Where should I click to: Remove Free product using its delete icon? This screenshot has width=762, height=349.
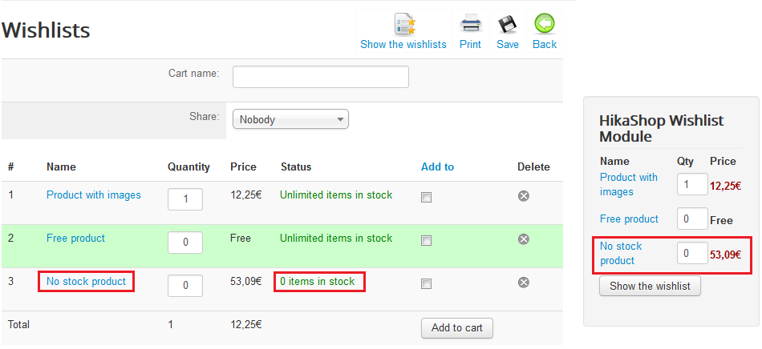tap(524, 239)
